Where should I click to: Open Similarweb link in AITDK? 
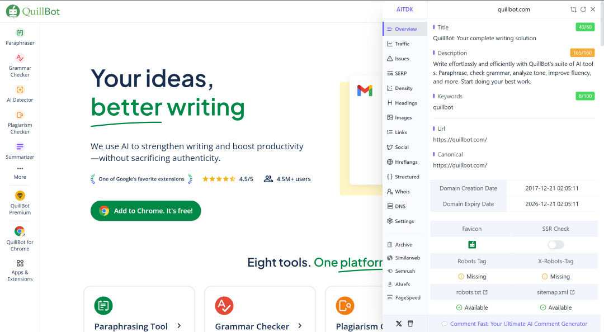405,258
